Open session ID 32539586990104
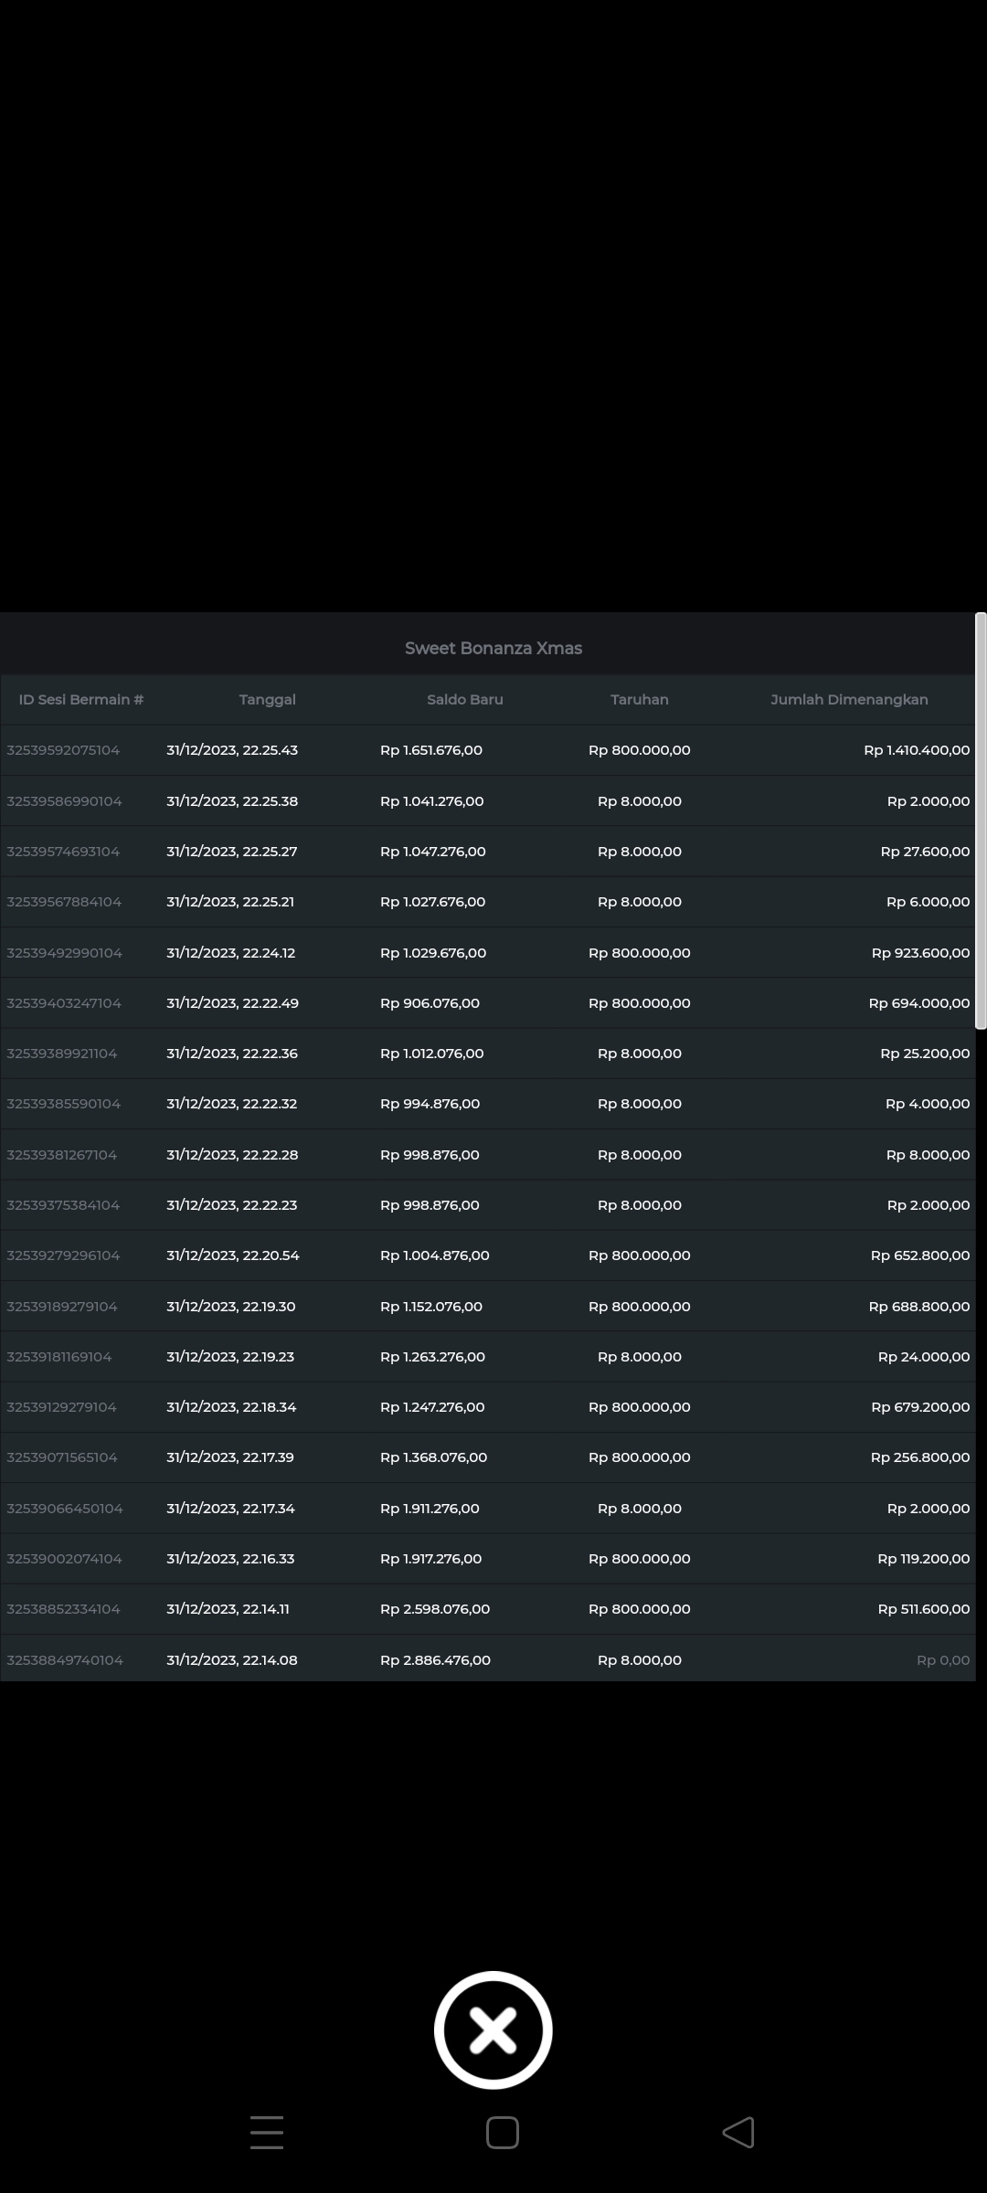Image resolution: width=987 pixels, height=2193 pixels. 64,801
